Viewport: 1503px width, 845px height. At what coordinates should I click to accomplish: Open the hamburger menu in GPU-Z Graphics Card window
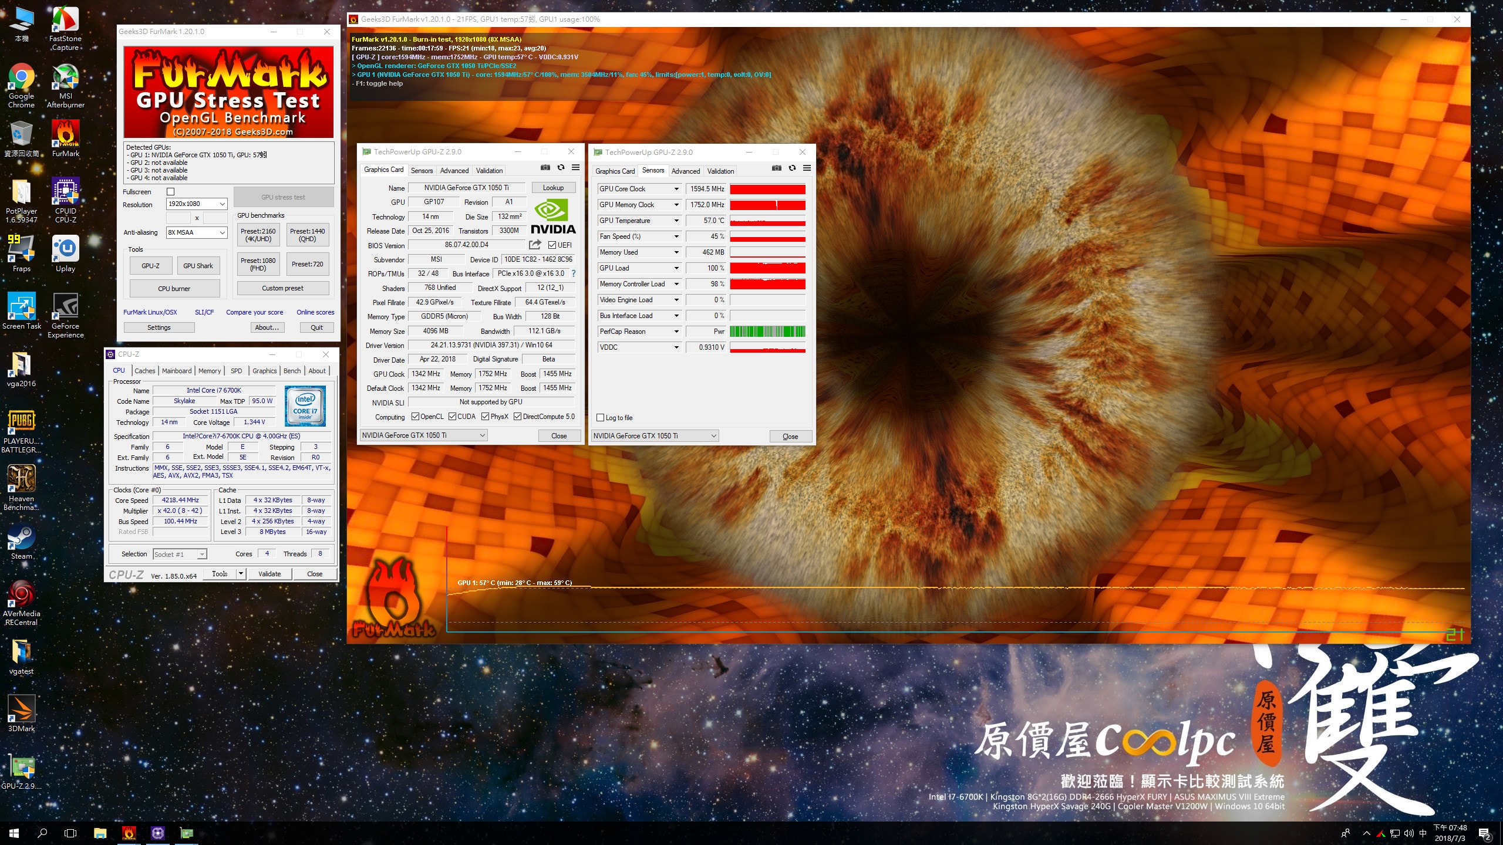tap(576, 168)
